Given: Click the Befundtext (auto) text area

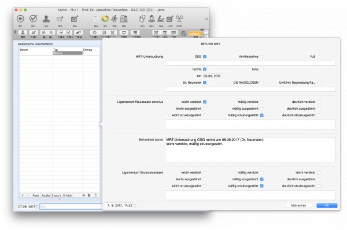Looking at the screenshot, I should pyautogui.click(x=250, y=150).
